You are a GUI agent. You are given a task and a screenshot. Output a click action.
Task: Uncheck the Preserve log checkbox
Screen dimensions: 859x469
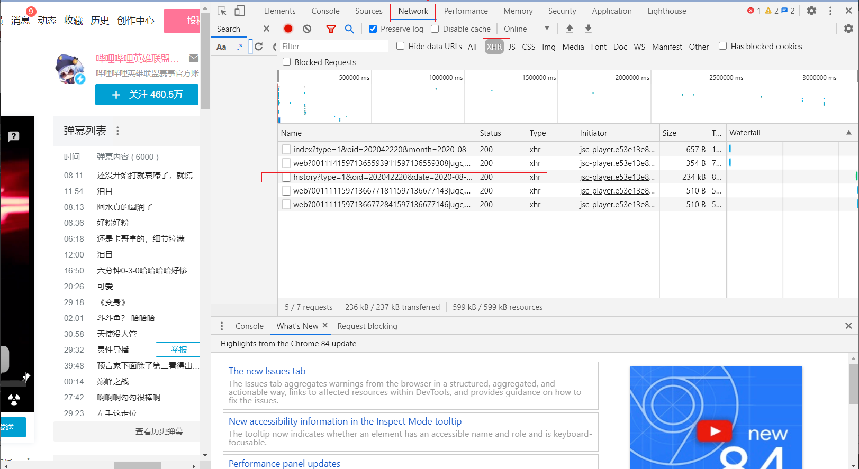click(373, 29)
